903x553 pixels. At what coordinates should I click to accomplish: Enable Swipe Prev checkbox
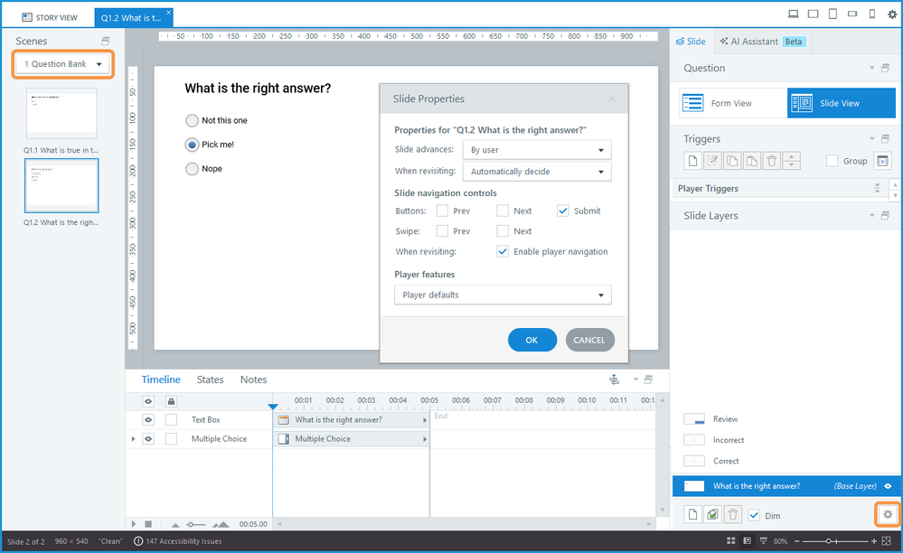click(x=442, y=230)
